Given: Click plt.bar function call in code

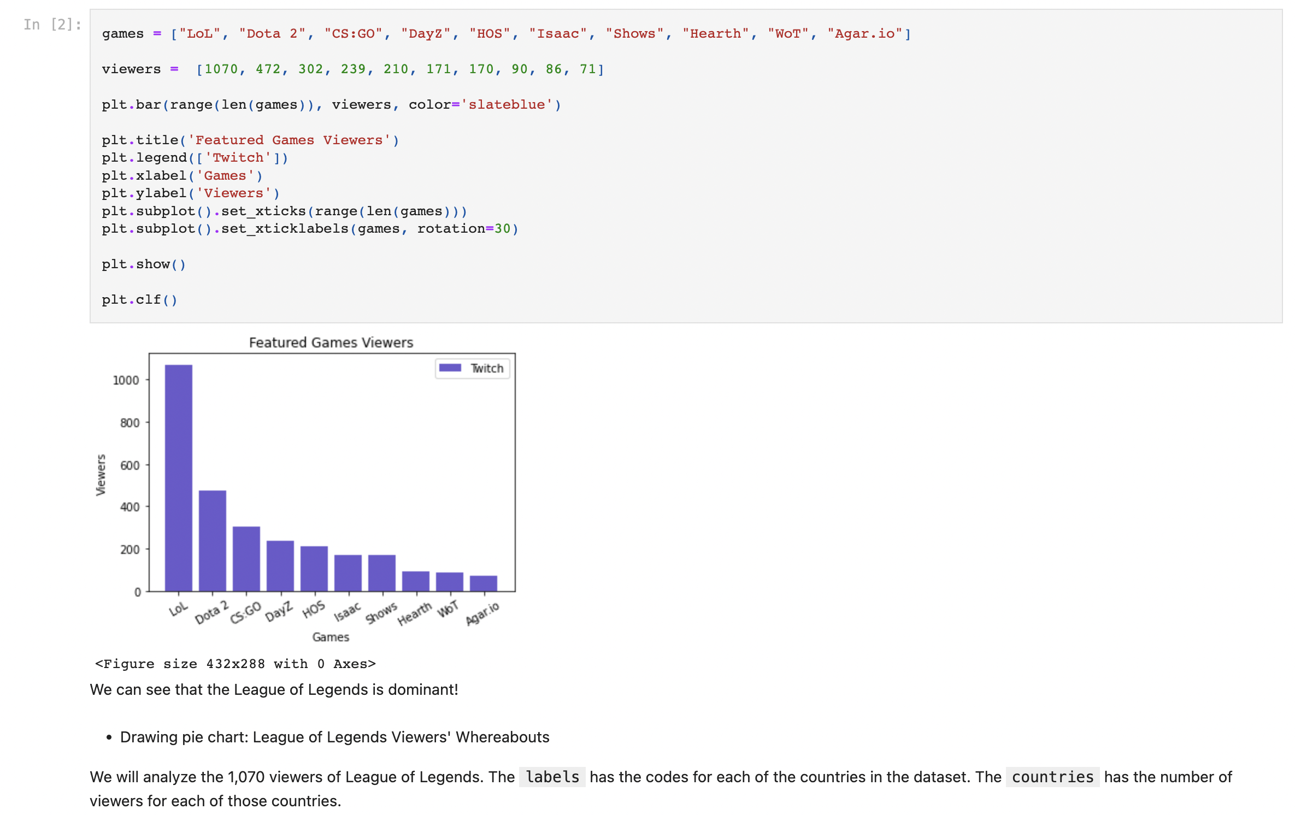Looking at the screenshot, I should (x=332, y=104).
